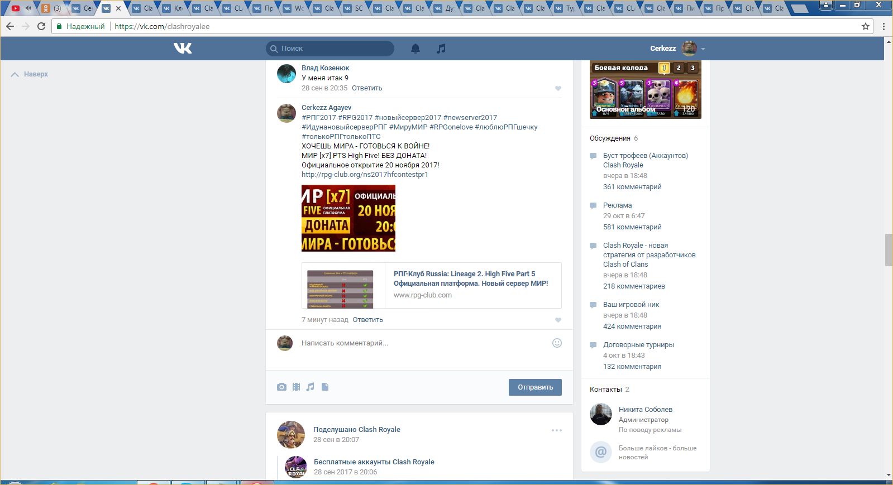Click the magnifier icon in search field
893x485 pixels.
tap(274, 49)
